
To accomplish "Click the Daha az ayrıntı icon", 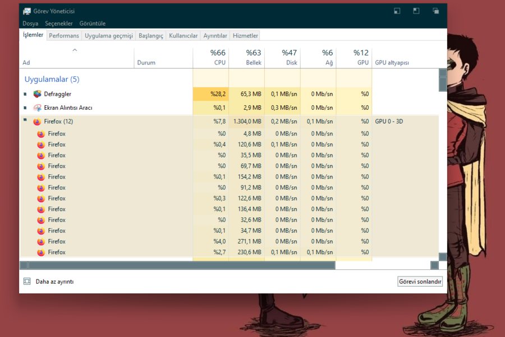I will 27,282.
